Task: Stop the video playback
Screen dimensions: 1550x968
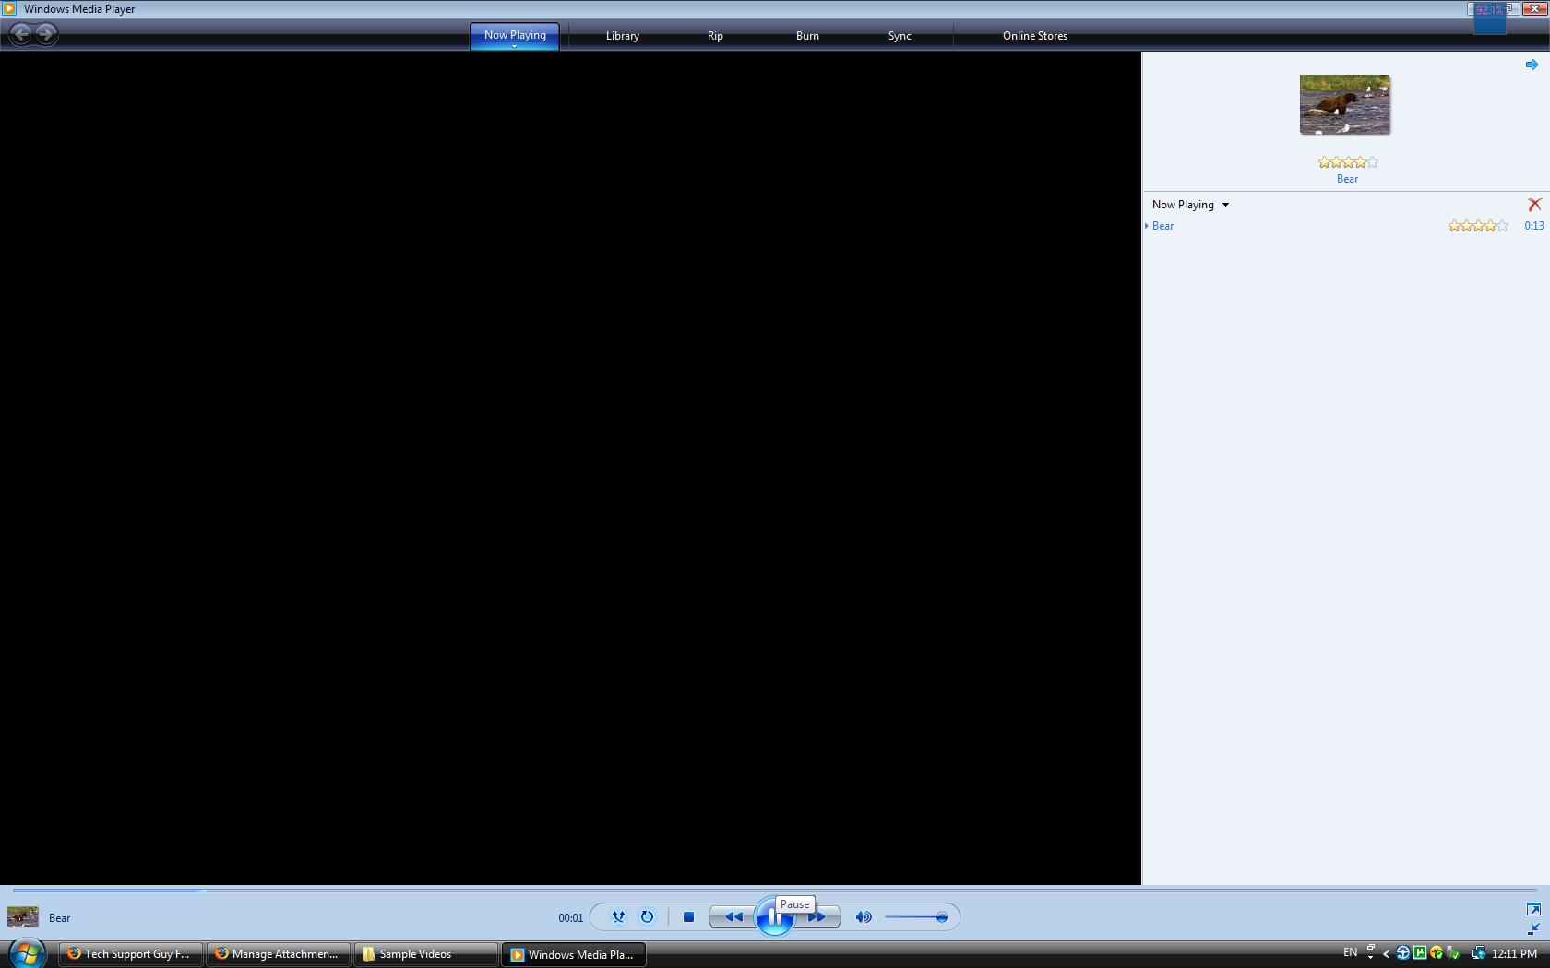Action: click(688, 917)
